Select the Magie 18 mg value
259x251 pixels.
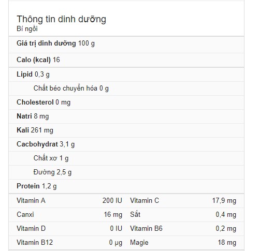[227, 243]
